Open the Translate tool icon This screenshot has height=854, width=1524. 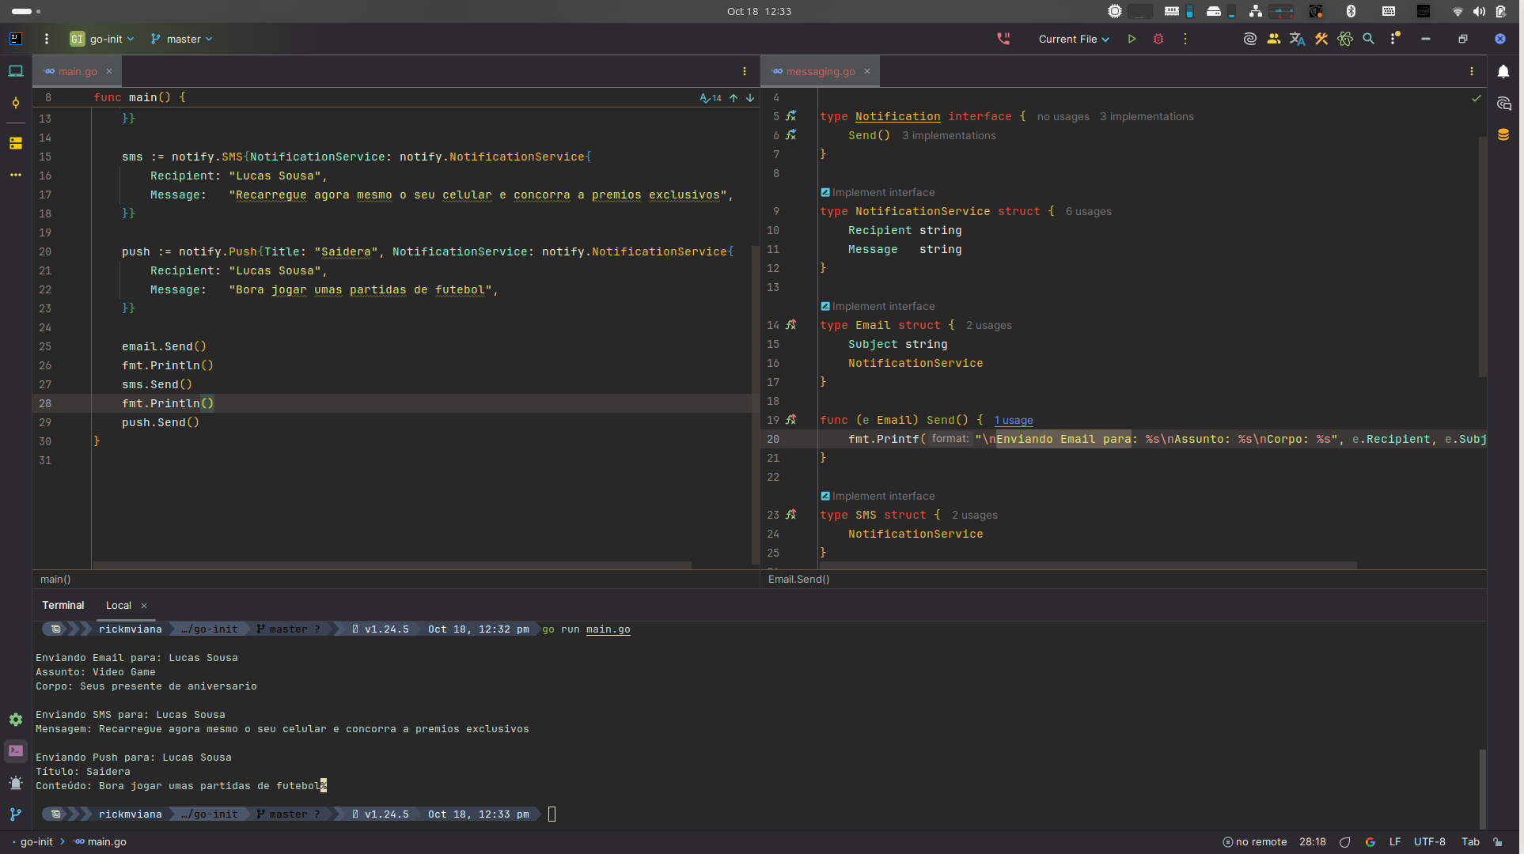[x=1297, y=39]
